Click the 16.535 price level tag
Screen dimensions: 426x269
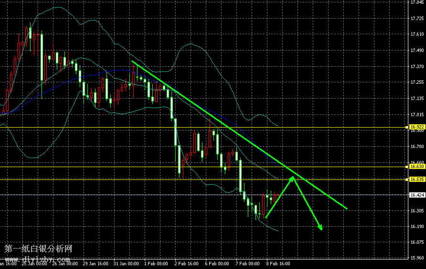(x=417, y=179)
